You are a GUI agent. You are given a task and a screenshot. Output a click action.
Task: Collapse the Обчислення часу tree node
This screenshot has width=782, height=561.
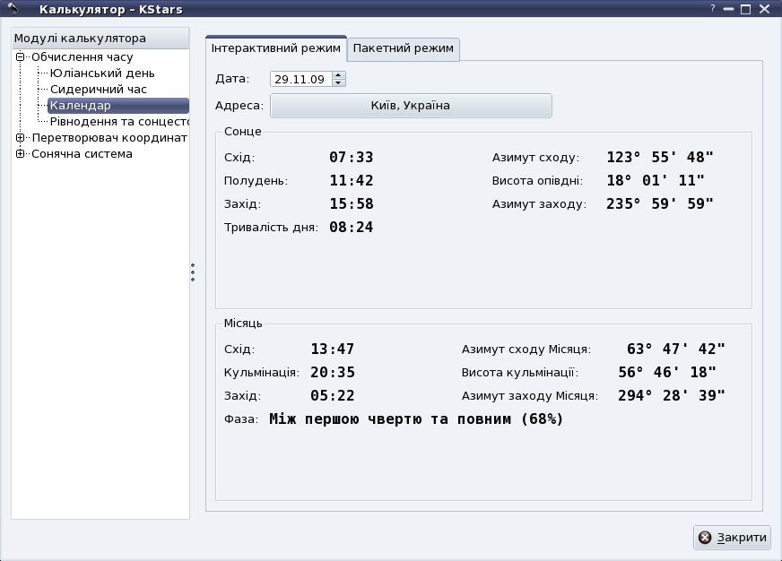tap(20, 57)
